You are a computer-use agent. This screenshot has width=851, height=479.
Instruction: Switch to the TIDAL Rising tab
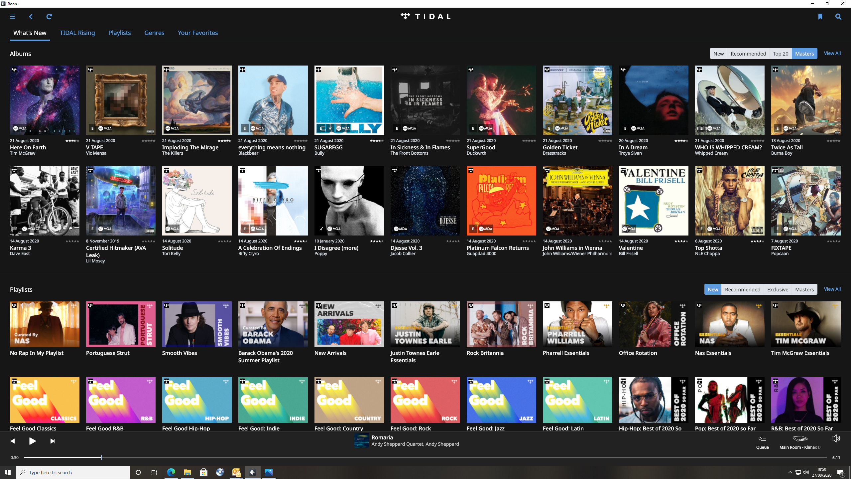77,33
